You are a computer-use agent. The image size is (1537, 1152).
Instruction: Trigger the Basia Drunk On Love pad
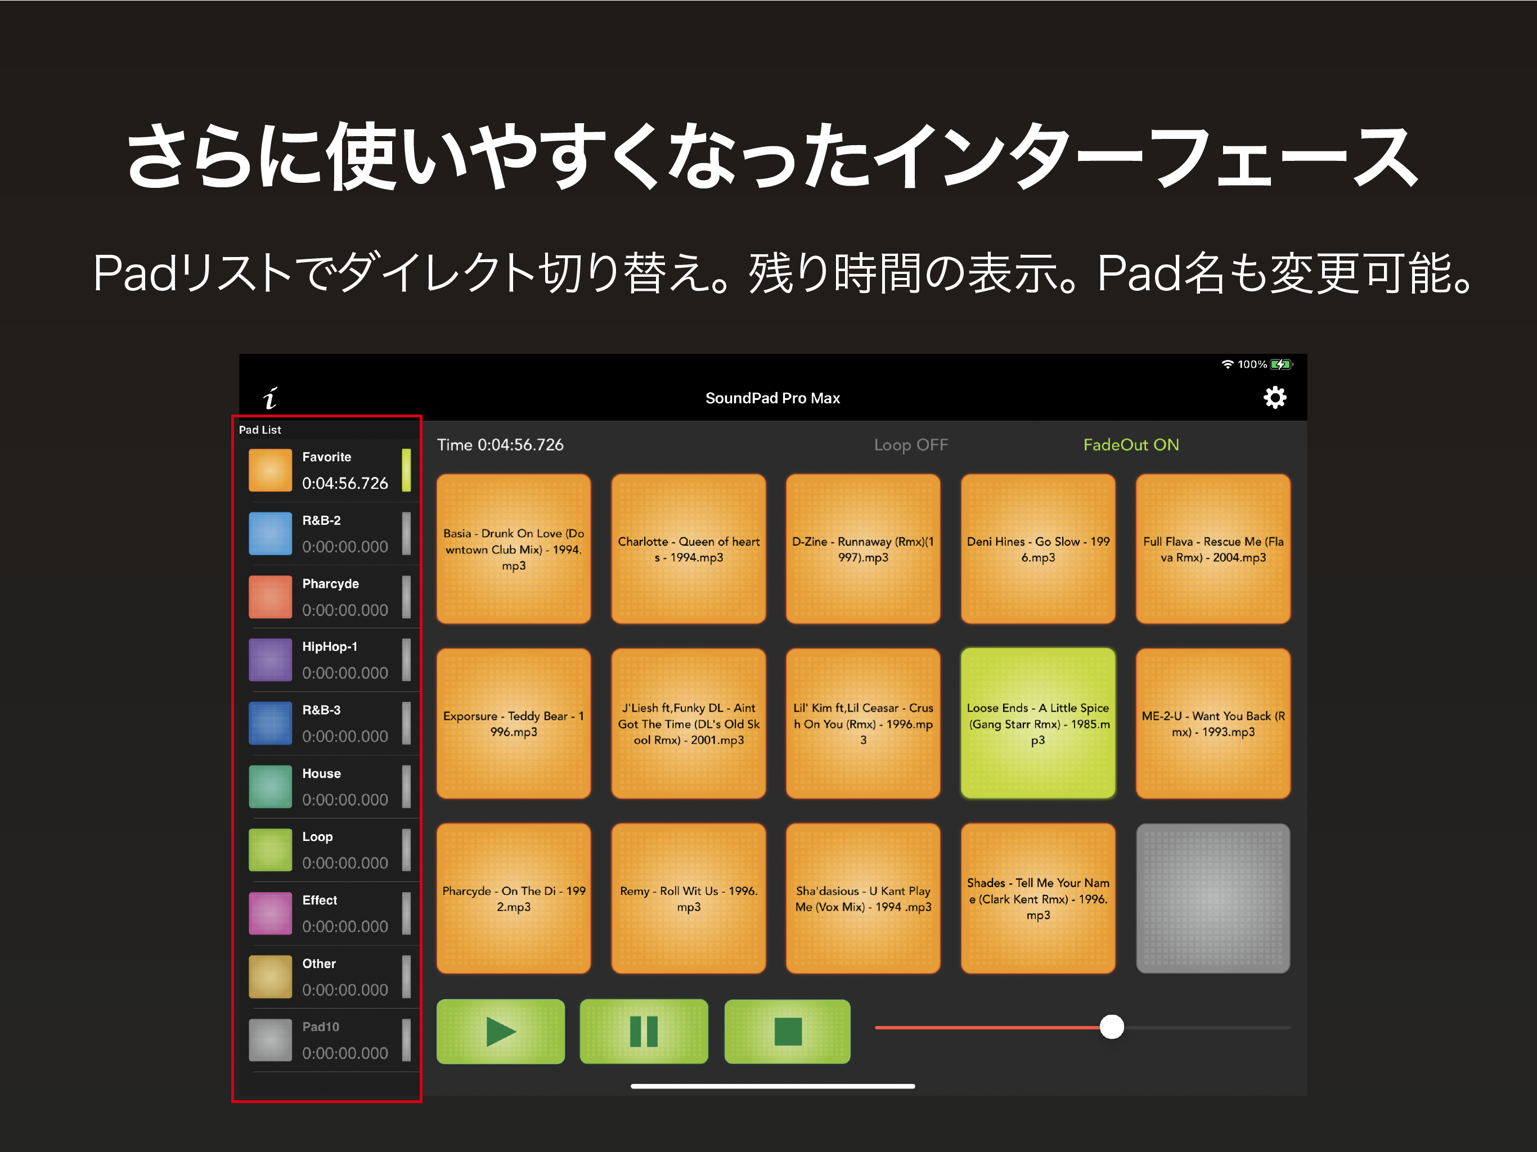514,549
